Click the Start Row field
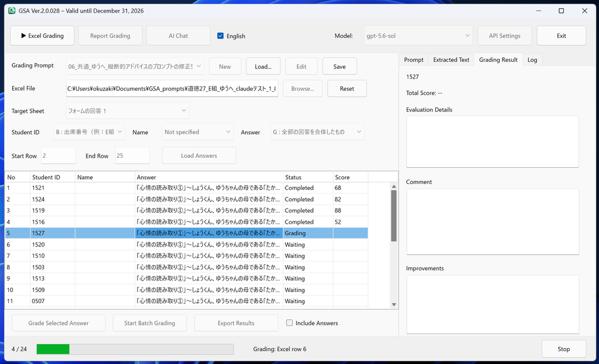Viewport: 599px width, 364px height. tap(58, 155)
